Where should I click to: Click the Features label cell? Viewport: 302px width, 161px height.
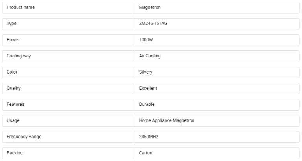[x=68, y=105]
